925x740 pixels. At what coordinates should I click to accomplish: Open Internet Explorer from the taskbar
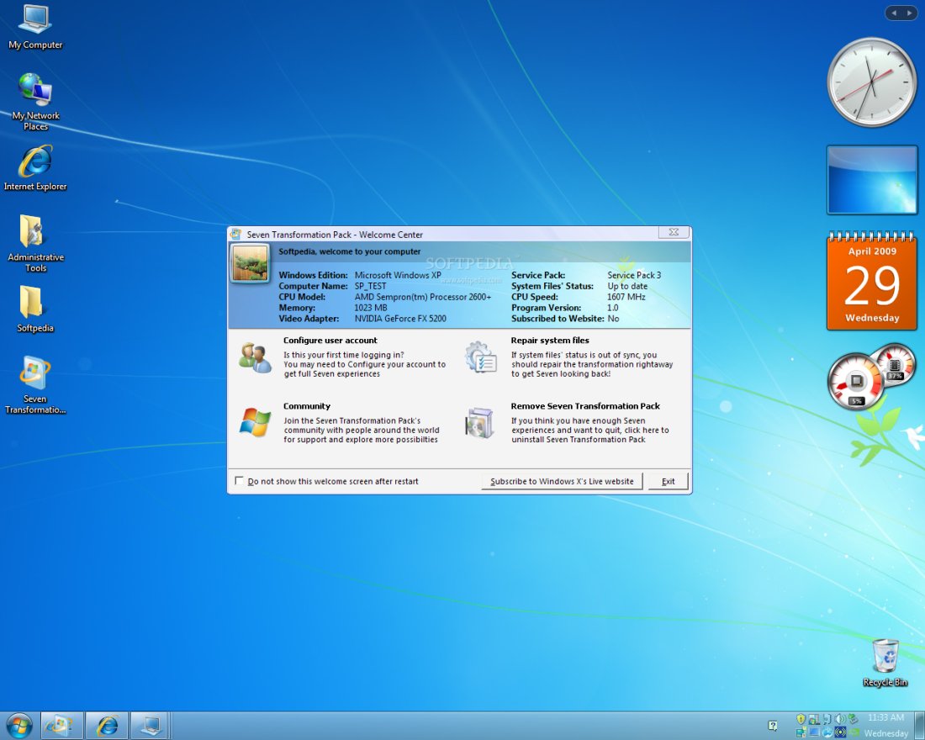(107, 725)
